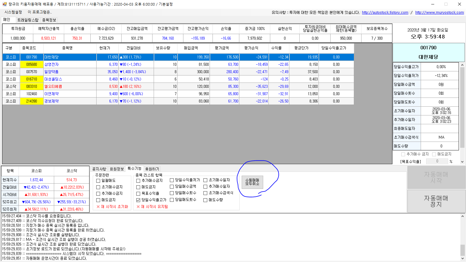Select the 엘오티베큠 stock row
This screenshot has width=466, height=262.
(178, 86)
